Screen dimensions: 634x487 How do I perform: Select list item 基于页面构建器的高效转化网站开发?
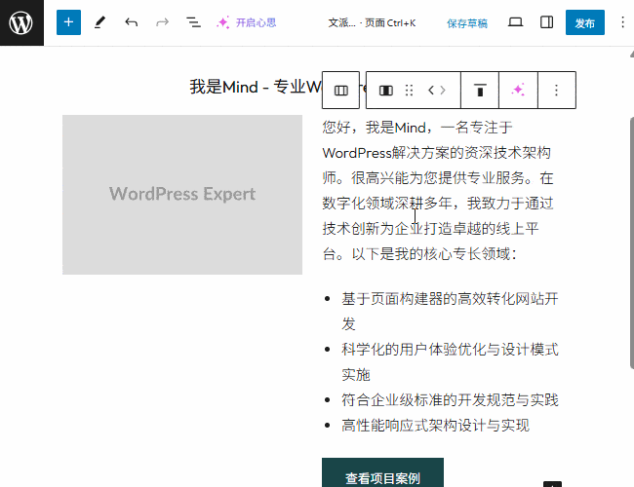pos(450,311)
